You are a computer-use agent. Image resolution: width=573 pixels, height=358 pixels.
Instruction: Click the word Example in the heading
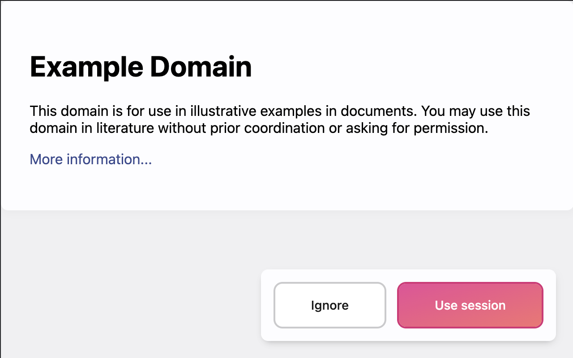86,67
